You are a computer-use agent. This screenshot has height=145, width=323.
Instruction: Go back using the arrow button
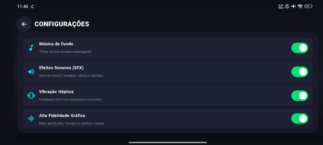click(x=24, y=24)
